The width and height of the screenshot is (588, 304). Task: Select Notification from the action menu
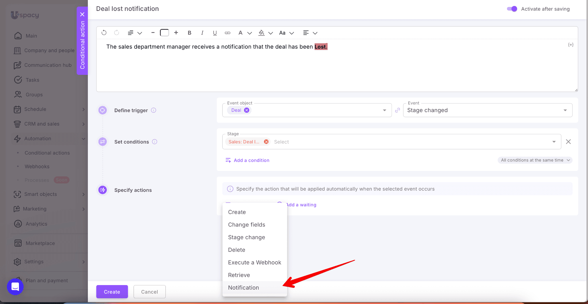point(243,288)
